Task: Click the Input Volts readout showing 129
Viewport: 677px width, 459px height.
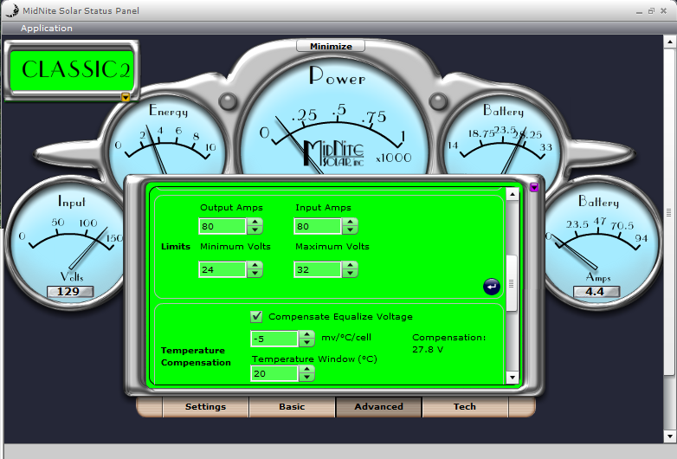Action: coord(69,292)
